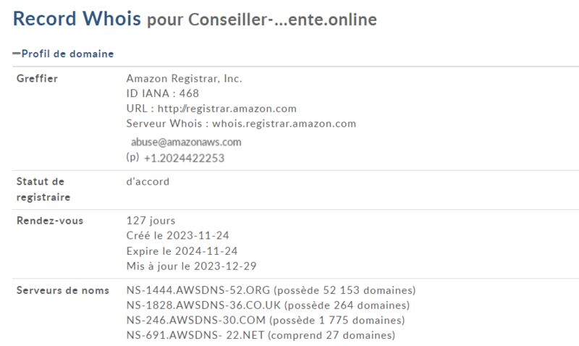The image size is (579, 346).
Task: Click the whois.registrar.amazon.com server text
Action: (x=284, y=123)
